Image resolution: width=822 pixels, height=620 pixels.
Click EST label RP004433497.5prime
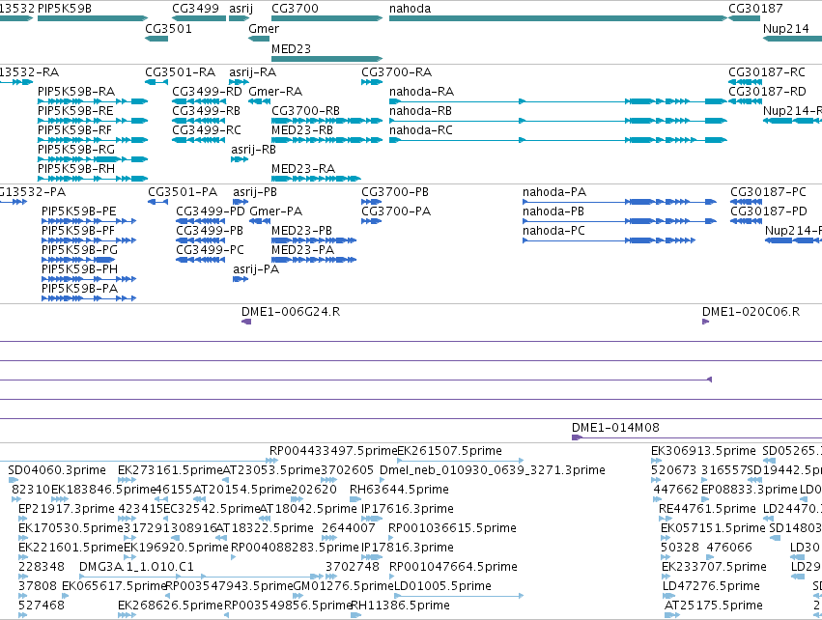coord(333,451)
